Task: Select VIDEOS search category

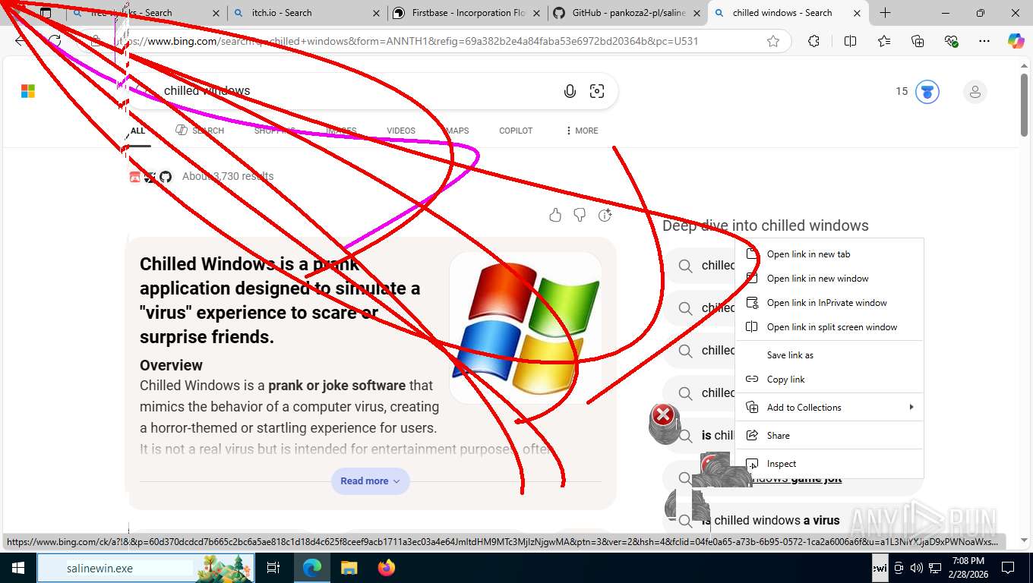Action: tap(401, 131)
